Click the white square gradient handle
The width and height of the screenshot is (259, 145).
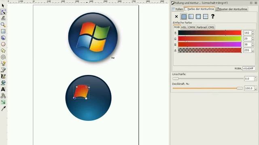point(86,98)
